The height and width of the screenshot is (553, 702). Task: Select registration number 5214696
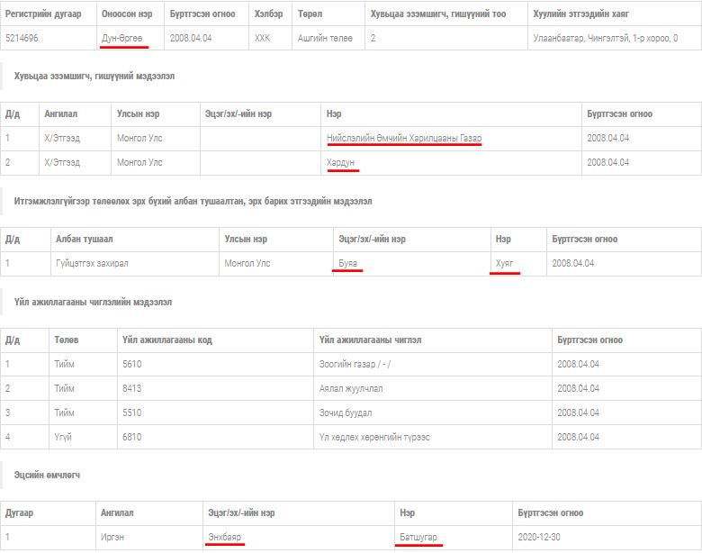[x=22, y=39]
